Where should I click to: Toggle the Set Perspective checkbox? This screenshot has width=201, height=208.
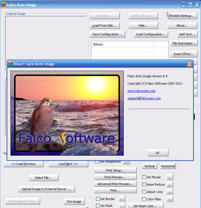point(97,162)
